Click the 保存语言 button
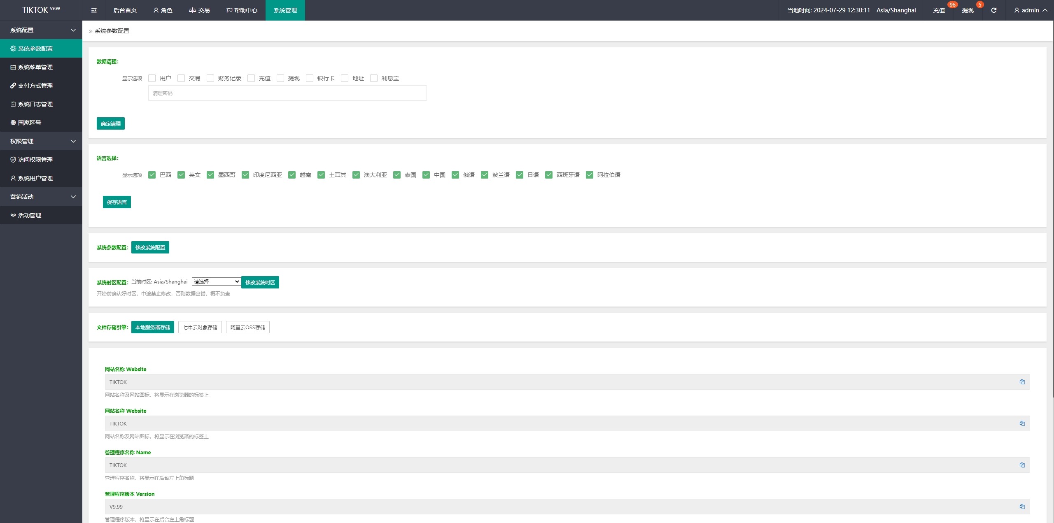 click(x=117, y=202)
